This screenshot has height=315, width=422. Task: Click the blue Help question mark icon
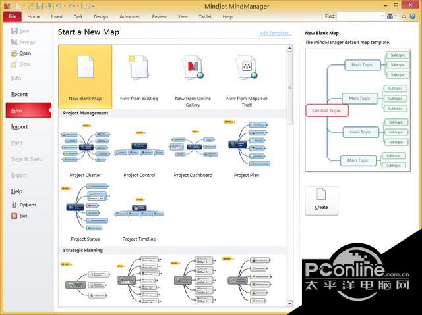point(413,16)
